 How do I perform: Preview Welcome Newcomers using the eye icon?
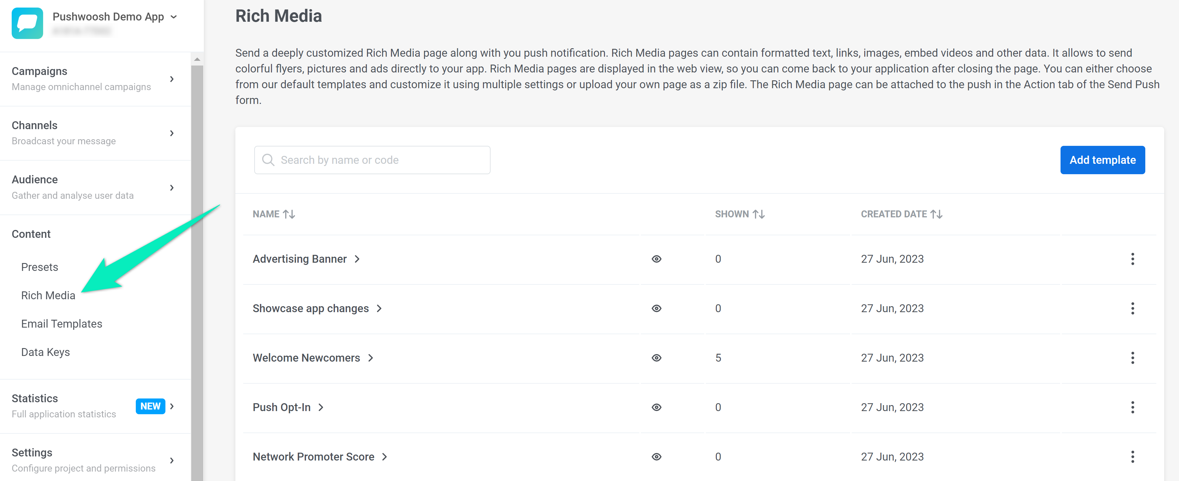pos(656,358)
